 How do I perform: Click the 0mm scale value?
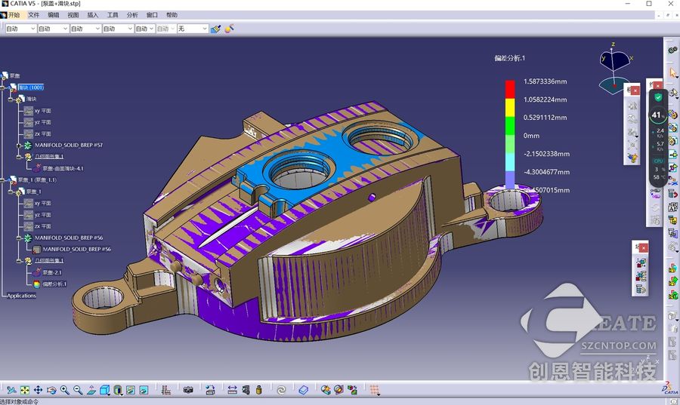coord(531,136)
